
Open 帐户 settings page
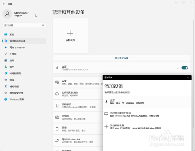pyautogui.click(x=24, y=67)
